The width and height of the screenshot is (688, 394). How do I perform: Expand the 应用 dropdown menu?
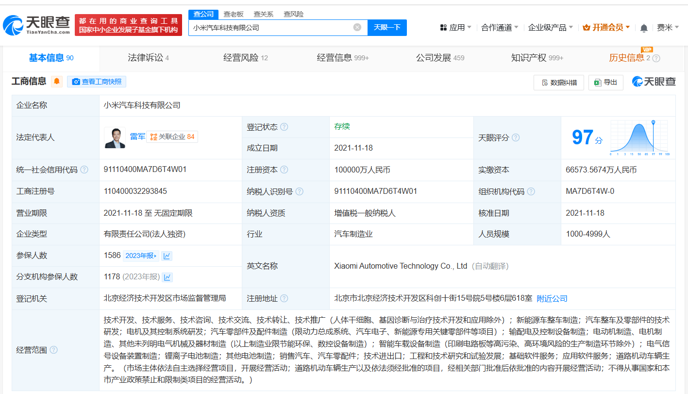pos(456,28)
